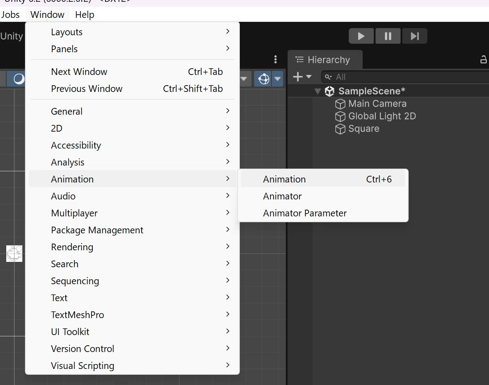
Task: Expand the Audio submenu
Action: coord(132,196)
